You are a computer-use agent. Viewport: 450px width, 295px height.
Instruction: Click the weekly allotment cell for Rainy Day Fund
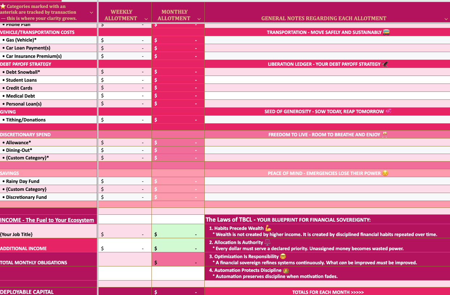pos(125,181)
